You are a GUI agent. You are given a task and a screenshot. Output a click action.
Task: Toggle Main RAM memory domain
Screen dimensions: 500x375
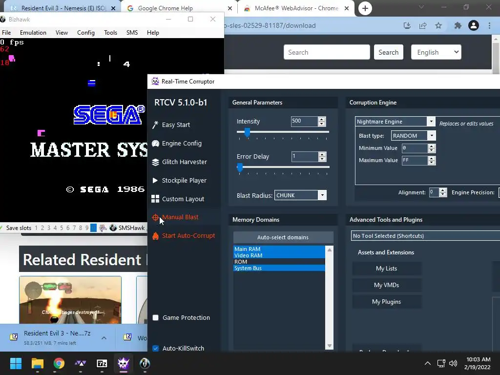279,249
